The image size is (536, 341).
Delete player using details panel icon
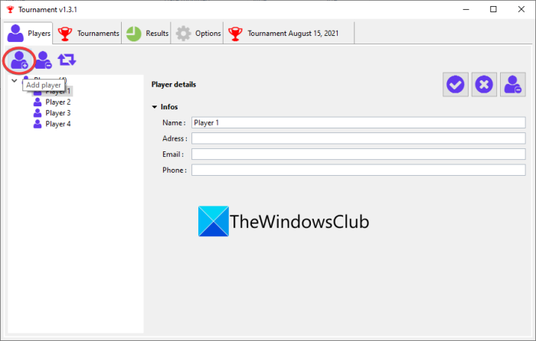pyautogui.click(x=512, y=84)
